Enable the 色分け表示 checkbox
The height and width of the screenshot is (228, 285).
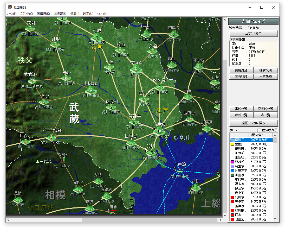click(259, 130)
